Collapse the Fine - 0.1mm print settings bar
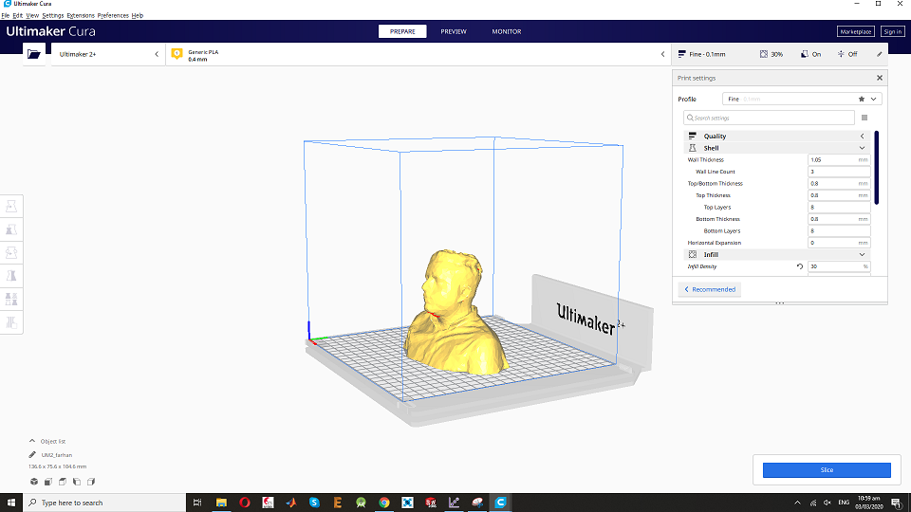Screen dimensions: 911x512 point(780,54)
